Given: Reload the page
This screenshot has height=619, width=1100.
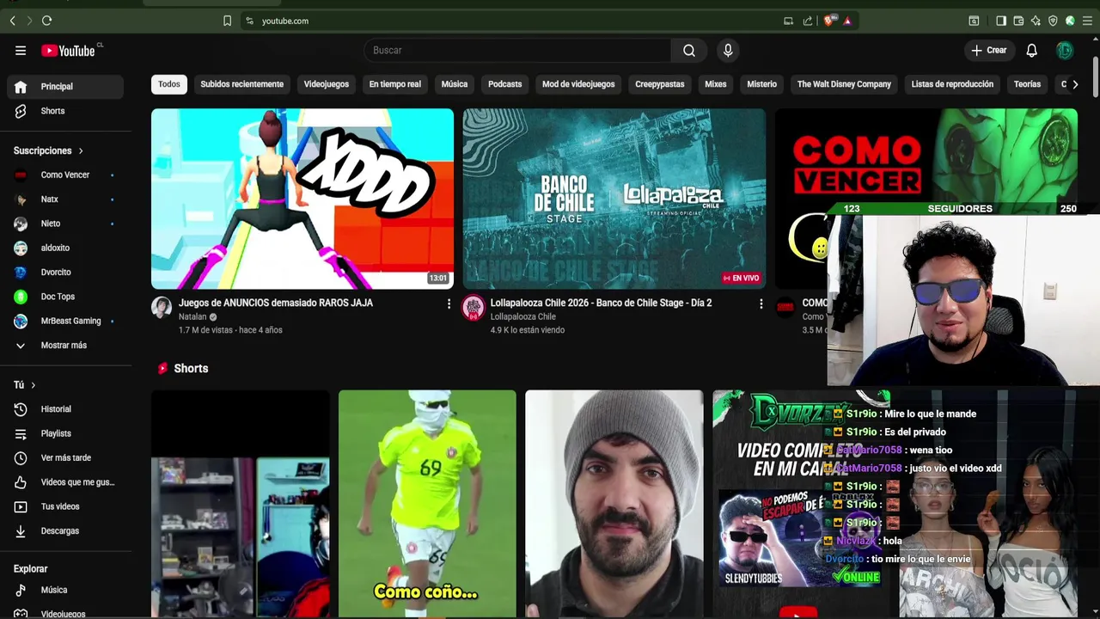Looking at the screenshot, I should pyautogui.click(x=46, y=21).
